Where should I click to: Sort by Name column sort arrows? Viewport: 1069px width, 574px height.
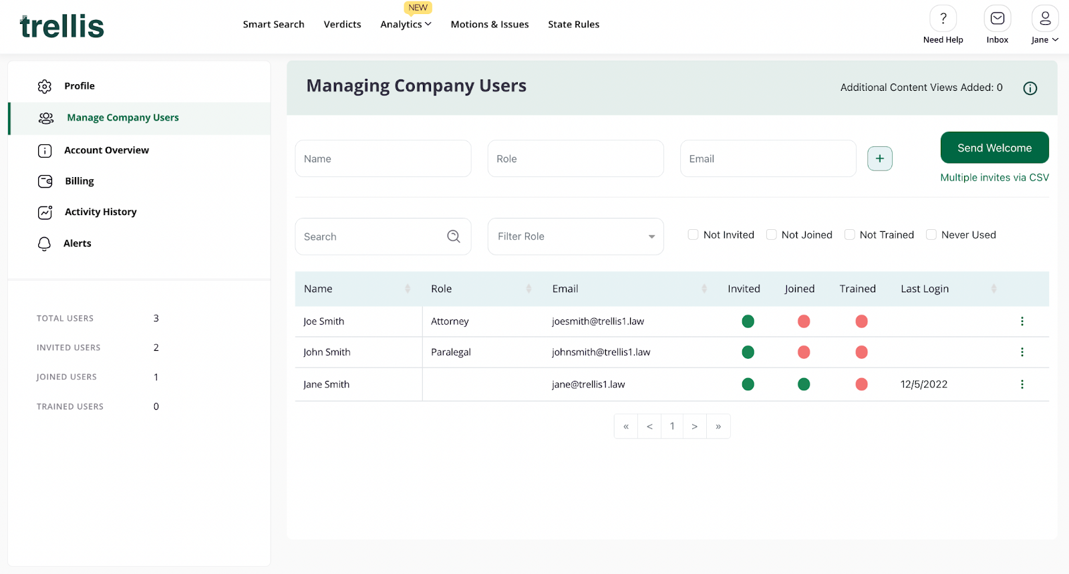pyautogui.click(x=408, y=289)
